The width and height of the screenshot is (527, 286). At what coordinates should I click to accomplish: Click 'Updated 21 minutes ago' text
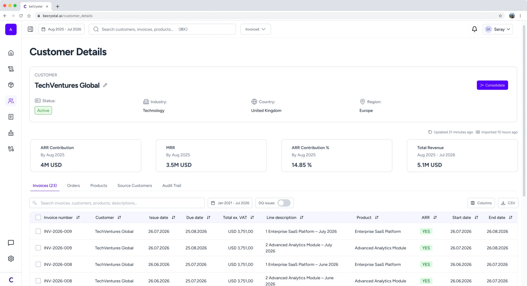pos(453,132)
